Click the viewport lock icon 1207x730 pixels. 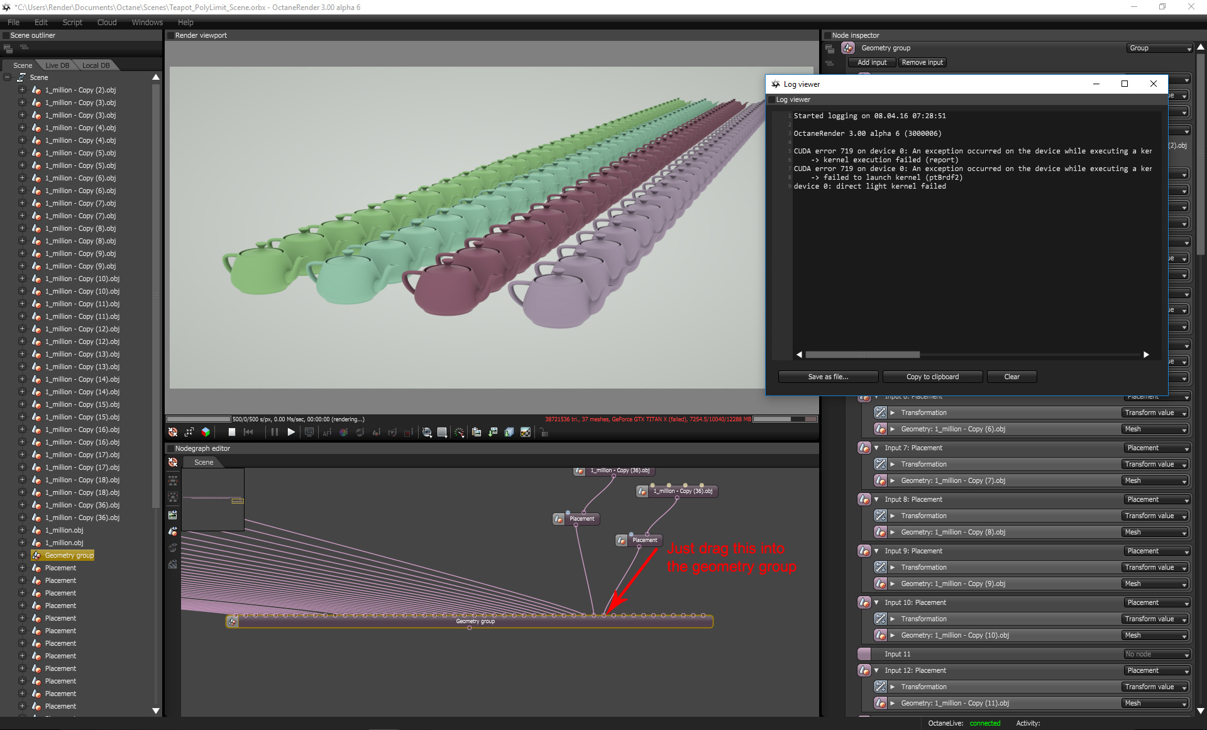coord(544,432)
